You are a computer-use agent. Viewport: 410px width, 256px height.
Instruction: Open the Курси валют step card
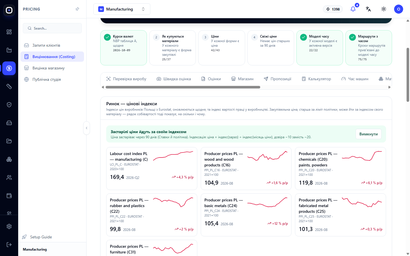pos(124,48)
